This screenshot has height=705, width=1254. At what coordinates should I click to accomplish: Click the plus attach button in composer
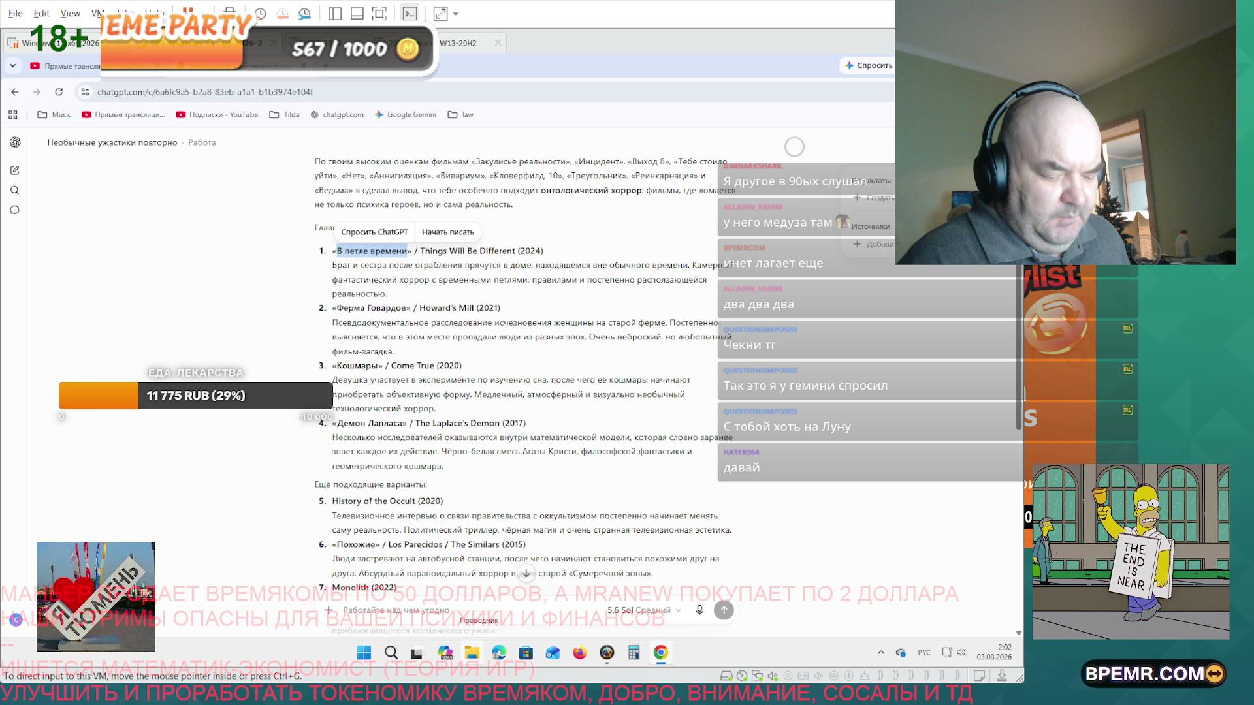329,610
